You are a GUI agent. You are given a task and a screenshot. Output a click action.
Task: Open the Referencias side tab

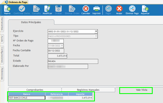pos(2,74)
